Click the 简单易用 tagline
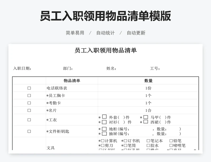The width and height of the screenshot is (211, 162). pos(75,33)
